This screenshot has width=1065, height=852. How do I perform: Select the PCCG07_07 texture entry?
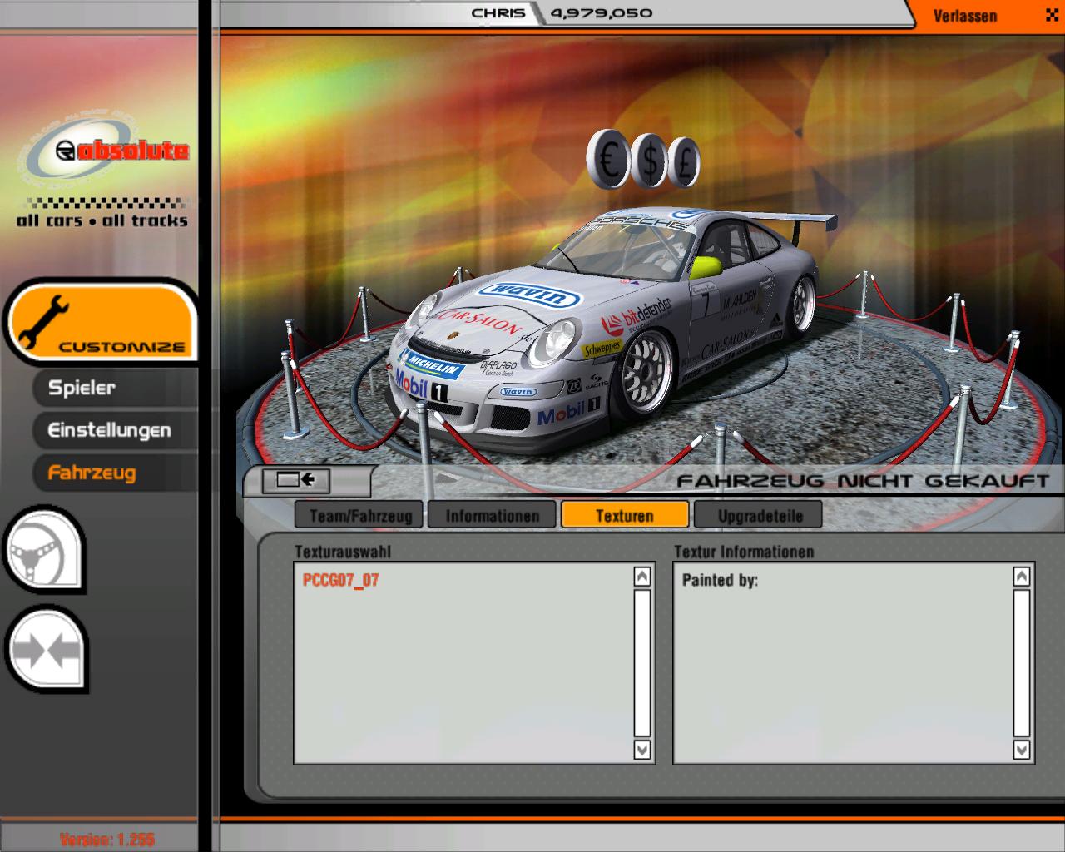(x=341, y=580)
